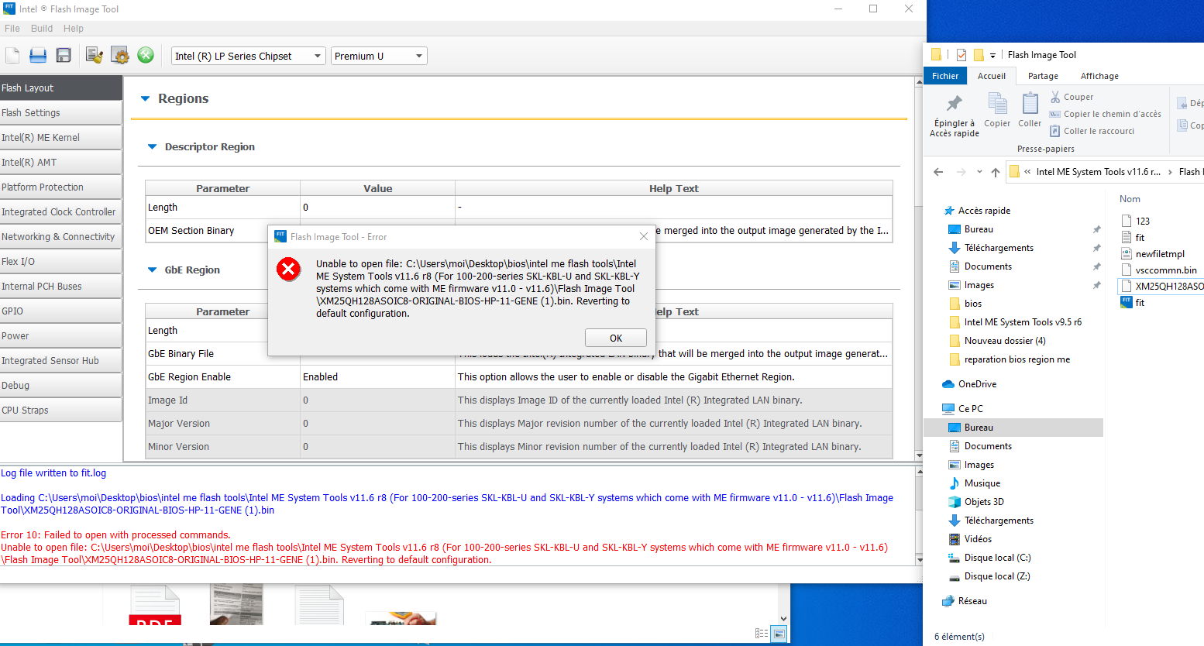Screen dimensions: 1204x646
Task: Click the Explorer address bar path
Action: pyautogui.click(x=1106, y=172)
